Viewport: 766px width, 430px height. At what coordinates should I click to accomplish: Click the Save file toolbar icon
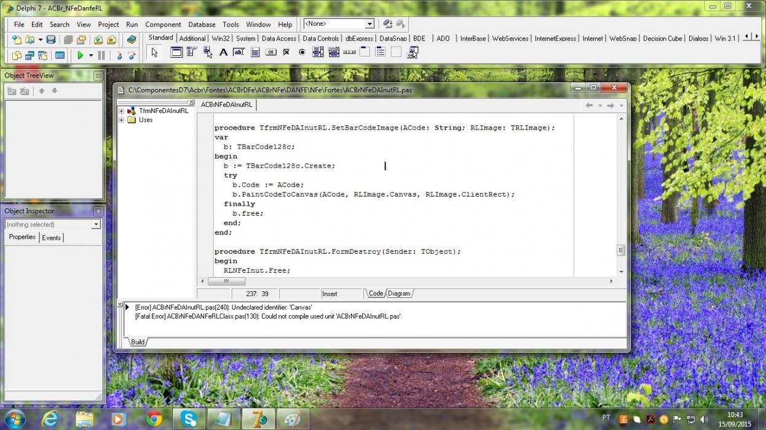click(51, 39)
